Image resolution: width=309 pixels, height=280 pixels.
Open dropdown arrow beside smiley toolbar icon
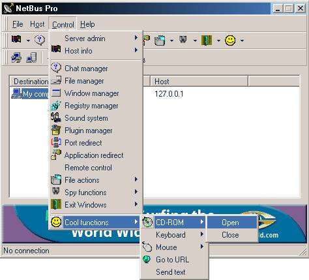point(242,40)
